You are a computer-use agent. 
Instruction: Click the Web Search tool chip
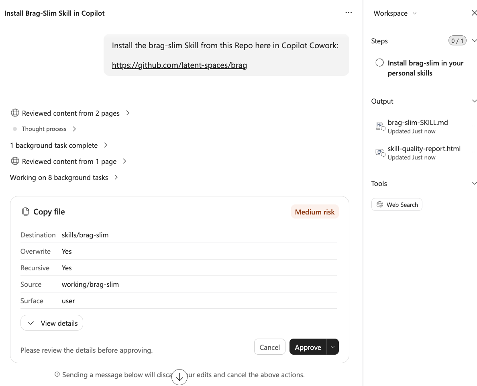coord(397,204)
